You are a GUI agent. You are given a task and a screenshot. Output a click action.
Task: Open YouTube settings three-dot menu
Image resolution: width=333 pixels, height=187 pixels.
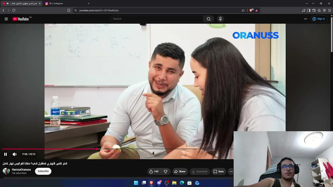coord(305,19)
